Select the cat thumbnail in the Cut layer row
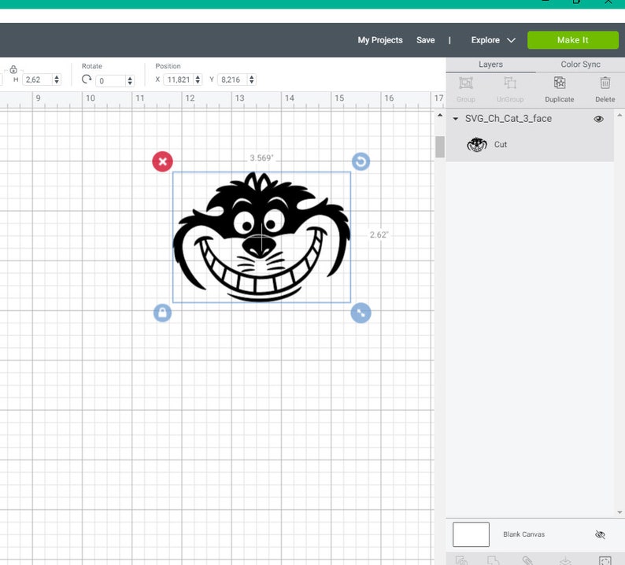Viewport: 625px width, 565px height. pos(477,145)
